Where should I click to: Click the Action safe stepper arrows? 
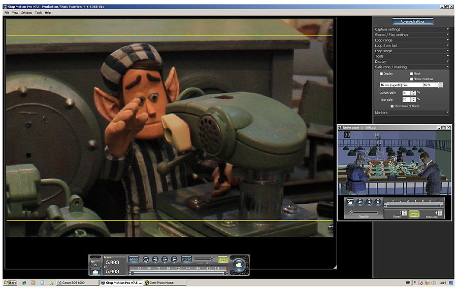(x=413, y=93)
